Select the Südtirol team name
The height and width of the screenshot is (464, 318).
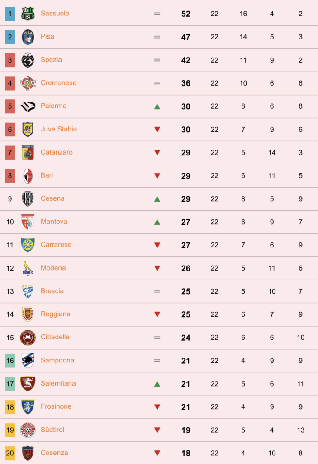(x=52, y=430)
